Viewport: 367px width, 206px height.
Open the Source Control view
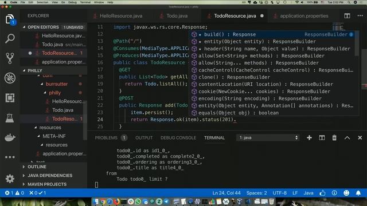pyautogui.click(x=10, y=58)
